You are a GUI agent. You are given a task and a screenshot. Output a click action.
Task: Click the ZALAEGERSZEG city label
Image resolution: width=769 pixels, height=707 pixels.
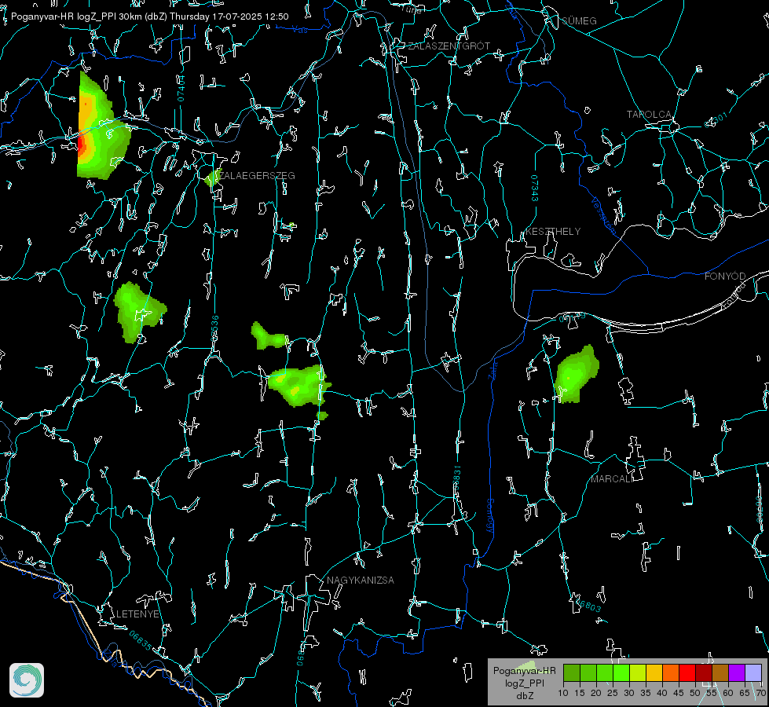coord(257,176)
